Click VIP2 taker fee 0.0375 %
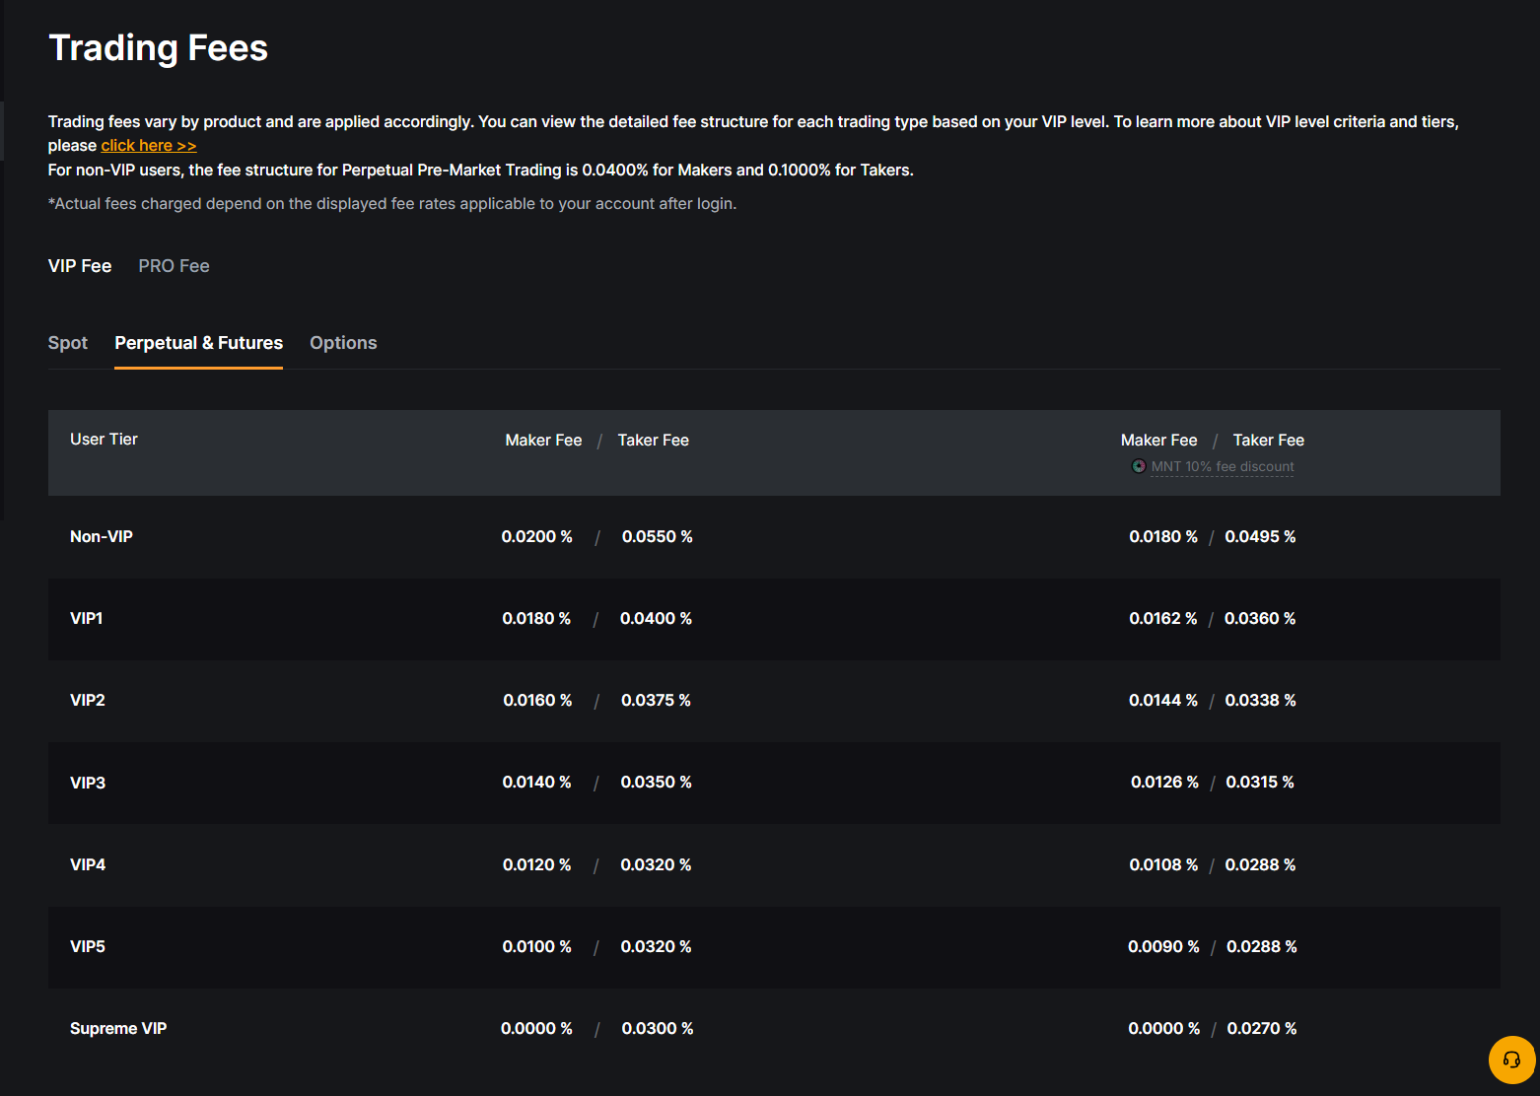Screen dimensions: 1540x1096 point(656,701)
